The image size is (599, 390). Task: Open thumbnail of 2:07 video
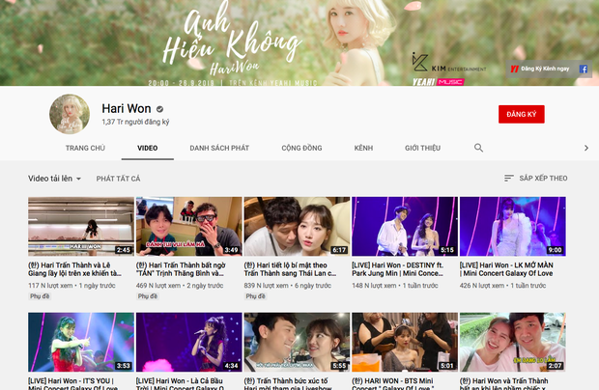(513, 342)
